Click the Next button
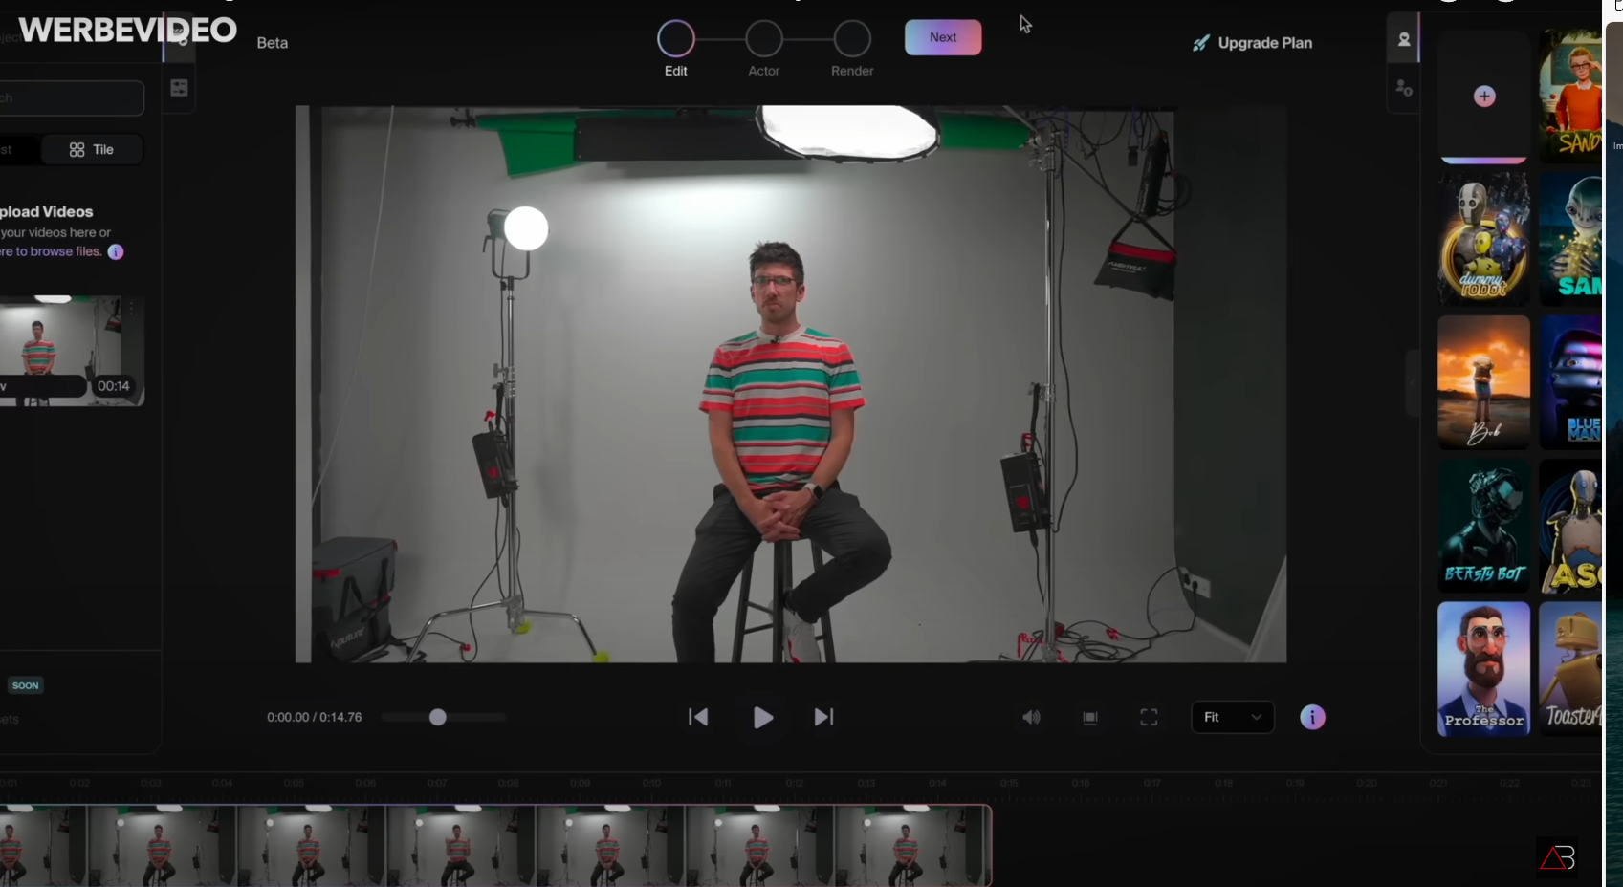The image size is (1623, 887). point(943,37)
